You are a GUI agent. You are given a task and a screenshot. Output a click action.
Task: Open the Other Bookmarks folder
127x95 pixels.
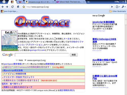click(118, 11)
